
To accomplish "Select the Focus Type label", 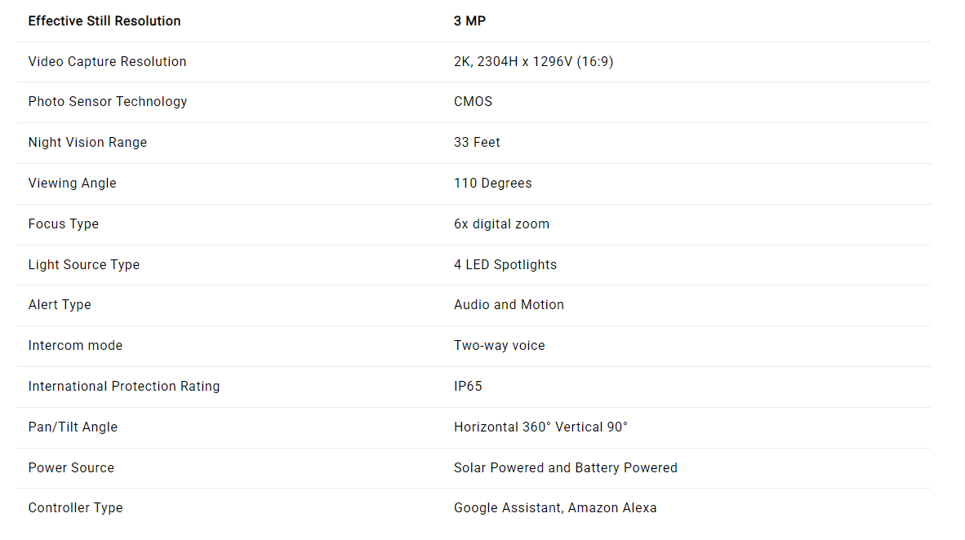I will click(63, 224).
